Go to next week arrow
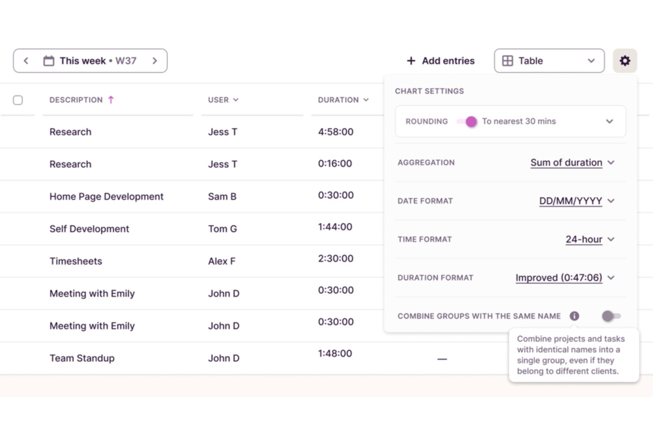Image resolution: width=653 pixels, height=435 pixels. point(155,61)
